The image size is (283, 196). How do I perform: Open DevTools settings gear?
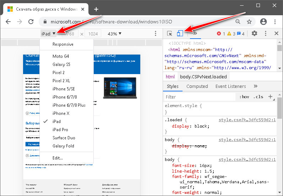[x=254, y=33]
